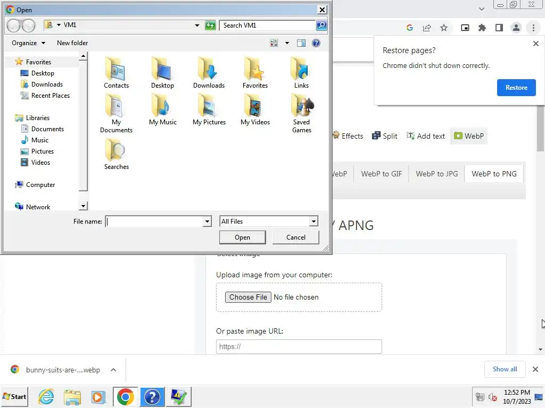545x408 pixels.
Task: Expand the address bar dropdown arrow
Action: pyautogui.click(x=197, y=25)
